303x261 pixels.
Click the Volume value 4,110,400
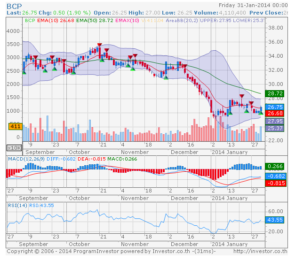coord(232,13)
